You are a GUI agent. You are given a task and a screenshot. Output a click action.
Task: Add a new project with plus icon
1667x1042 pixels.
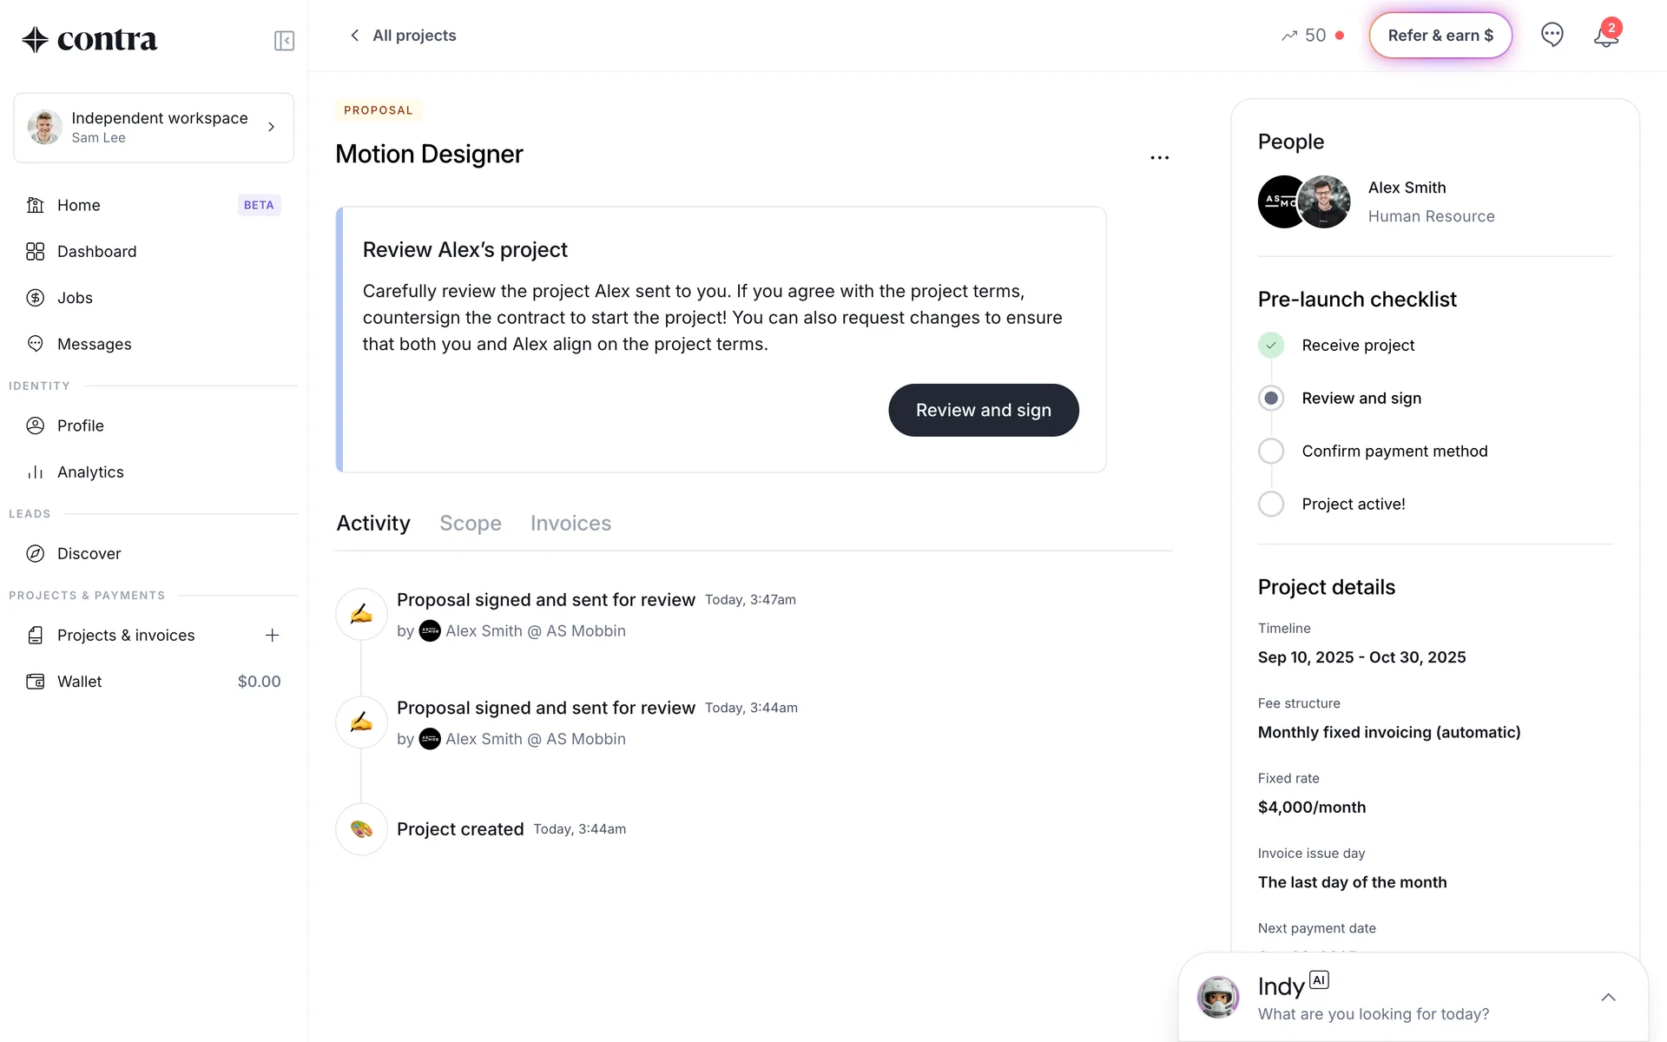pyautogui.click(x=272, y=636)
